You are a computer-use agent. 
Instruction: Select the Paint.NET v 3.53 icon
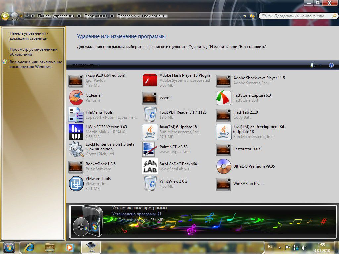coord(150,149)
